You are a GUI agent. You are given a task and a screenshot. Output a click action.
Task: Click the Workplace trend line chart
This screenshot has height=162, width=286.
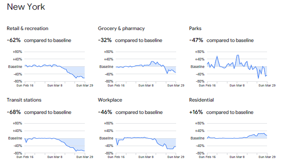tap(146, 138)
